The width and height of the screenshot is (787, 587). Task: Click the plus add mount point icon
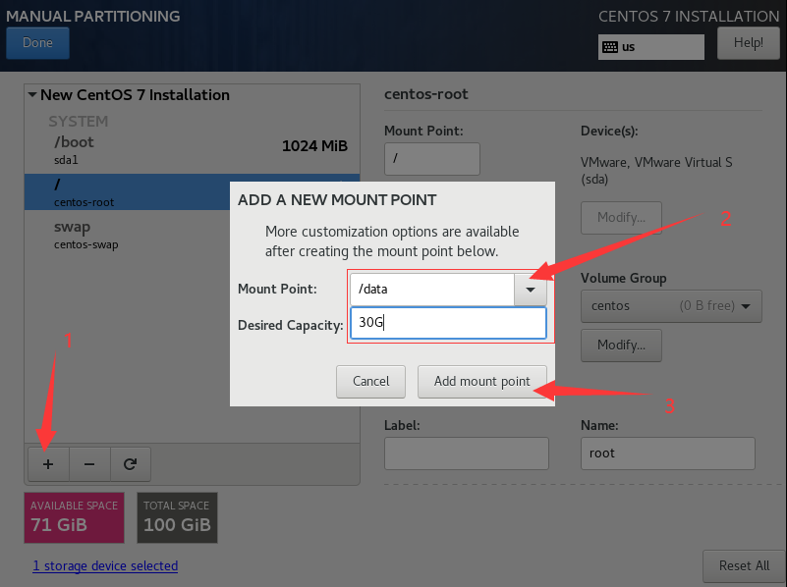(48, 464)
